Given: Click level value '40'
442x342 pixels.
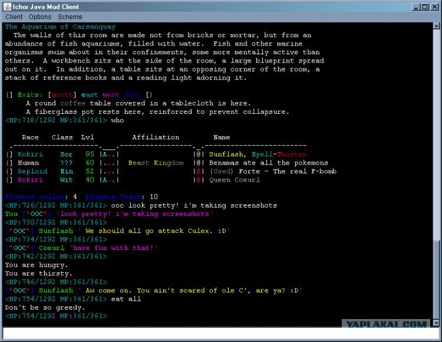Looking at the screenshot, I should pyautogui.click(x=90, y=180).
